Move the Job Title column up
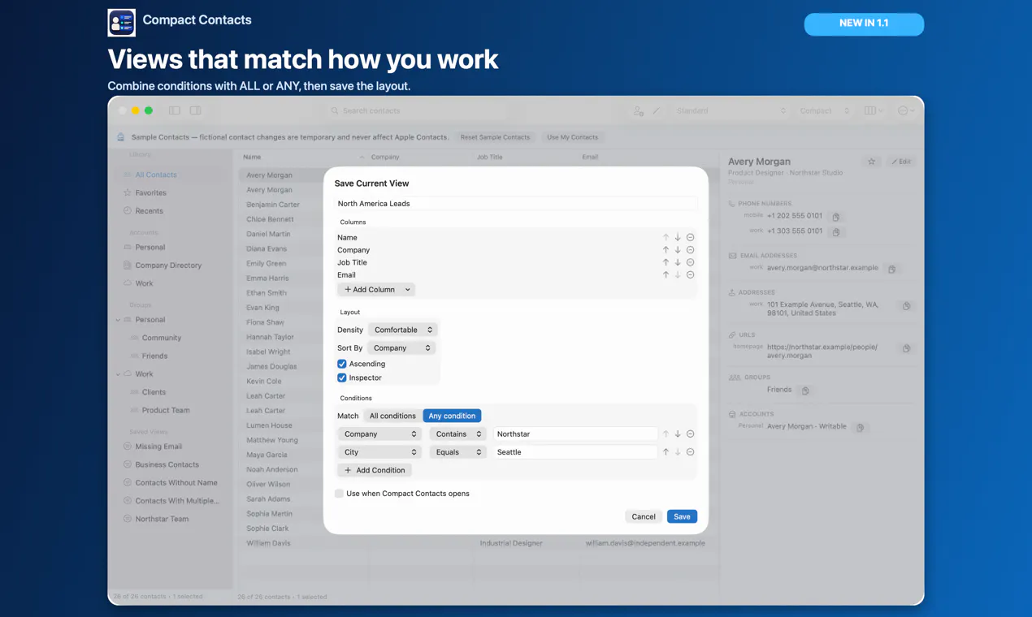Viewport: 1032px width, 617px height. coord(666,262)
